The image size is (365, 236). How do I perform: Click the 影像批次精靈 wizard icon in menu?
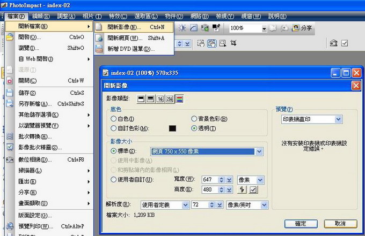point(10,147)
